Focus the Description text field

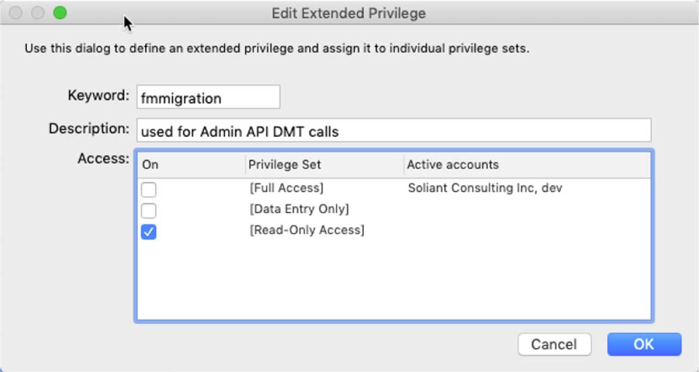pyautogui.click(x=393, y=131)
